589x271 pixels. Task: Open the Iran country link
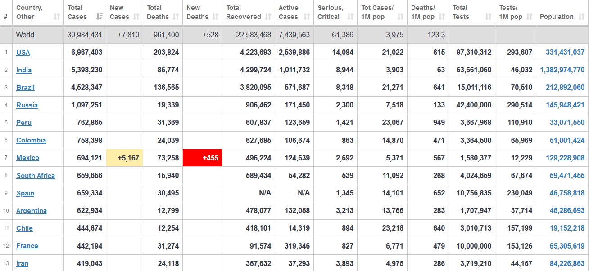point(22,263)
